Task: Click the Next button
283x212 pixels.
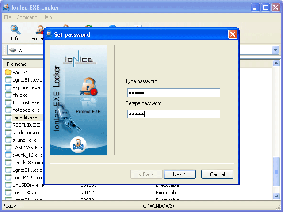Action: click(x=180, y=174)
